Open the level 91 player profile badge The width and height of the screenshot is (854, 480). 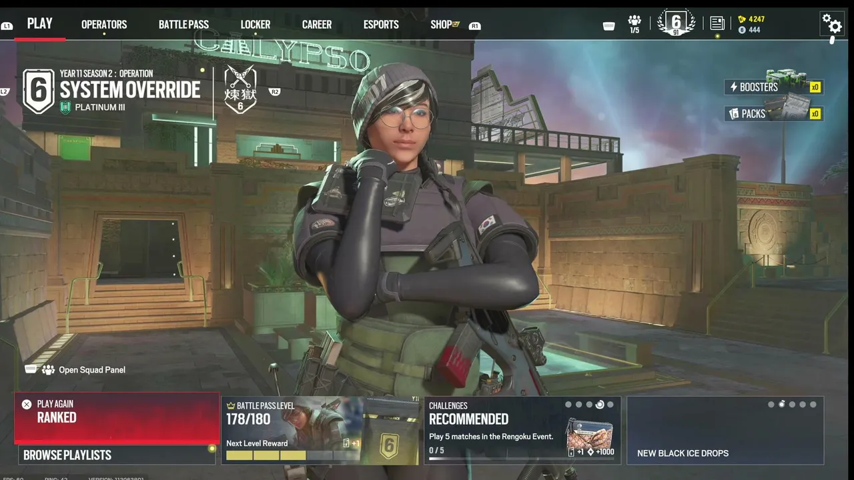676,23
